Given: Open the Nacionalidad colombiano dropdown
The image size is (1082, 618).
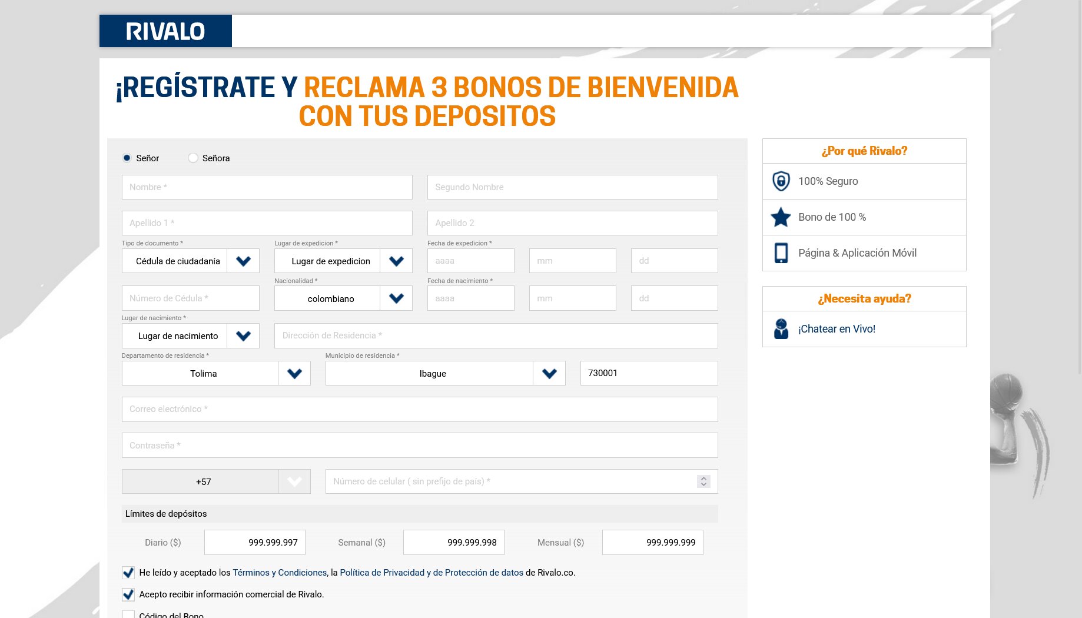Looking at the screenshot, I should [343, 298].
